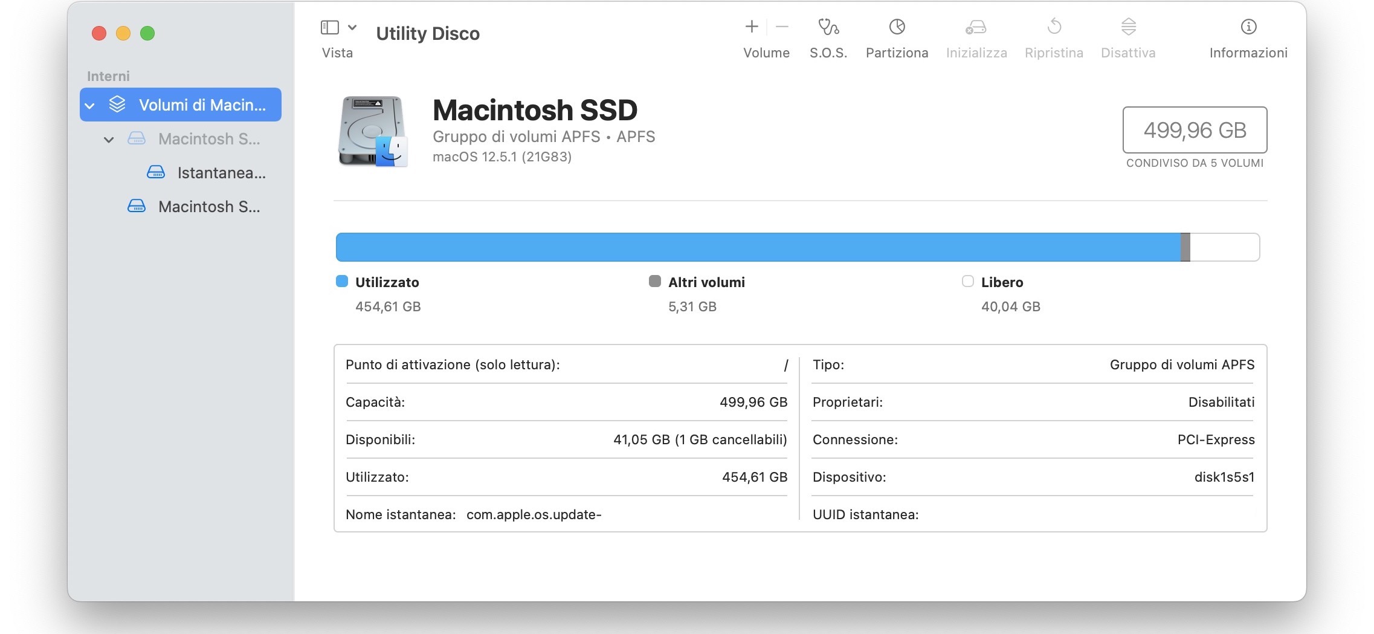Click the Ripristina restore icon

pyautogui.click(x=1054, y=27)
